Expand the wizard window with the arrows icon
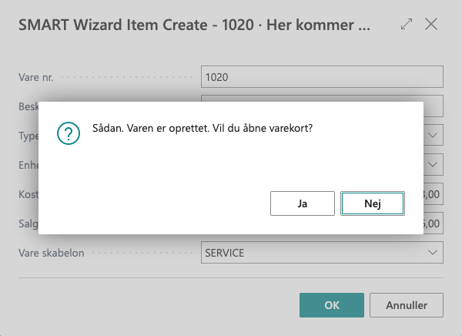This screenshot has width=462, height=336. pyautogui.click(x=407, y=25)
